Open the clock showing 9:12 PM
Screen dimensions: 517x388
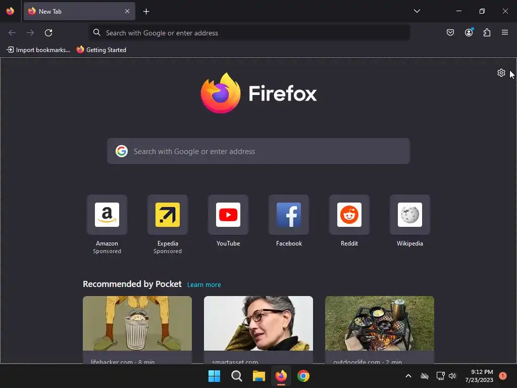479,376
